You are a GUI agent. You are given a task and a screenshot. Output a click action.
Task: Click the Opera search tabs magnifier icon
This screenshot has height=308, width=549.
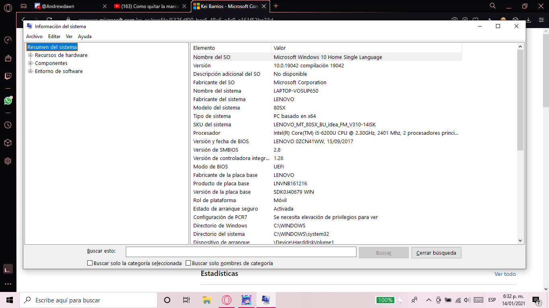493,6
